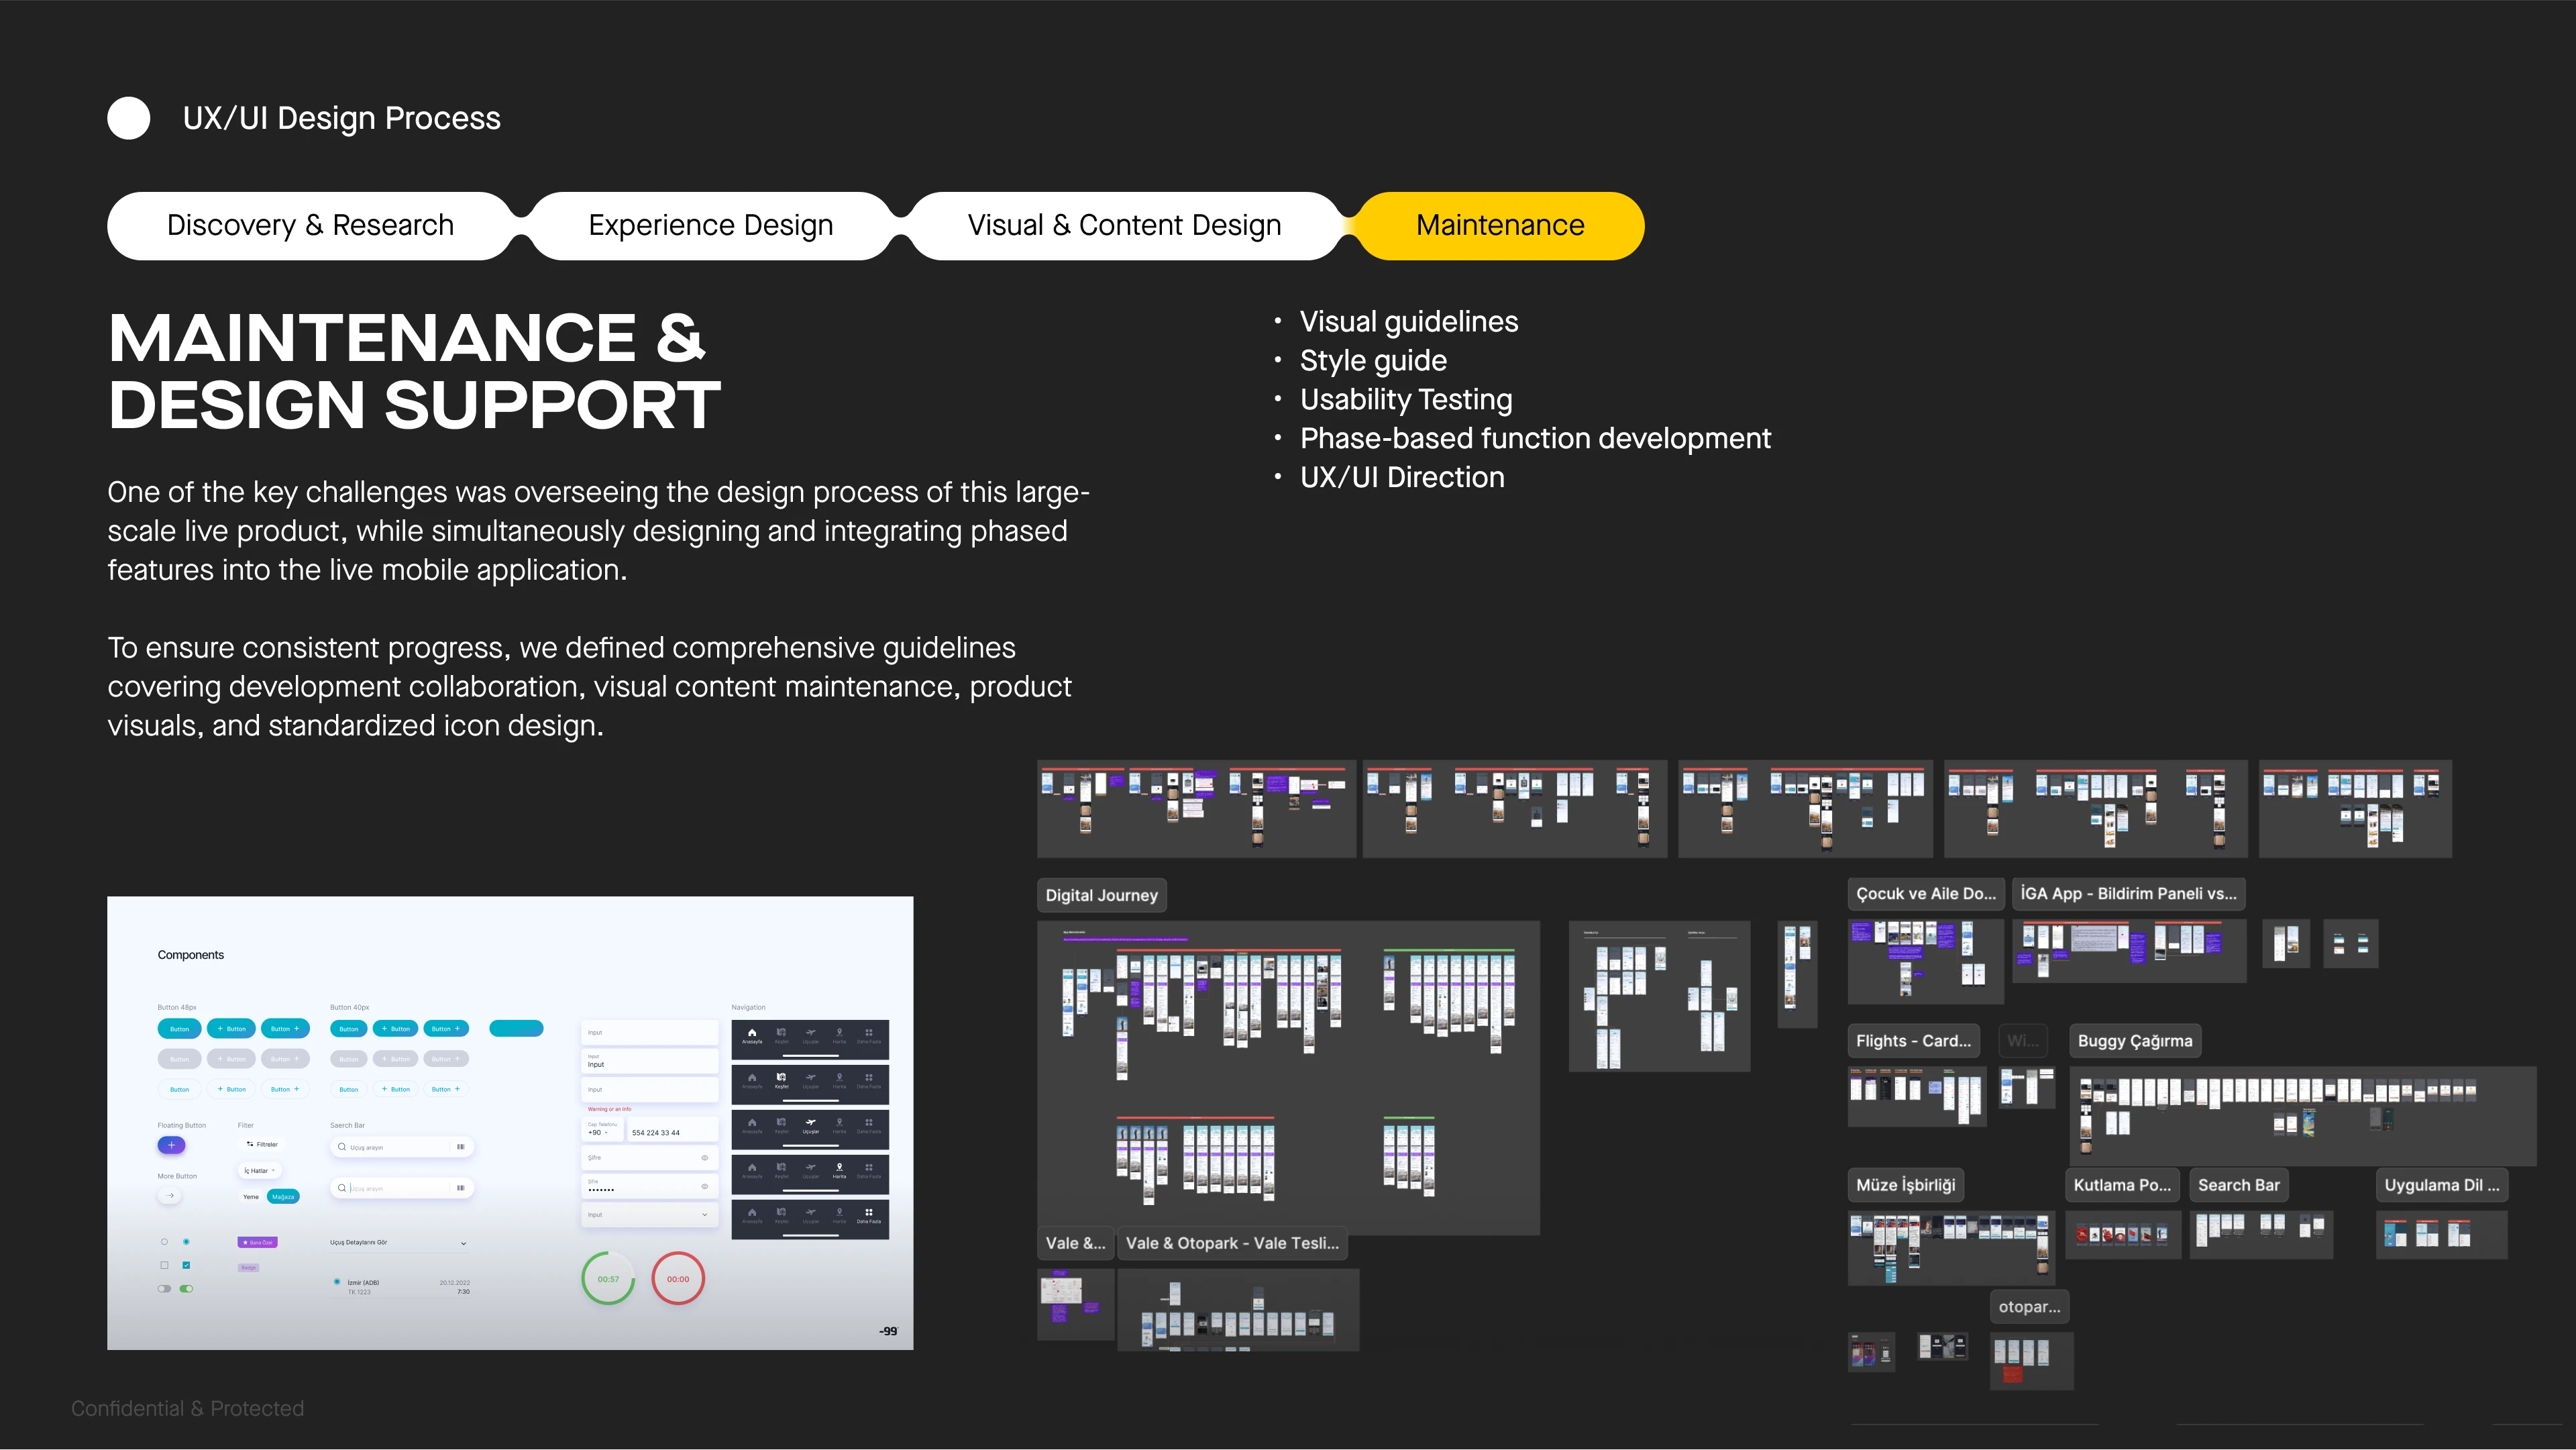This screenshot has height=1450, width=2576.
Task: Click highlighted Anasayfa home icon in navigation
Action: 752,1033
